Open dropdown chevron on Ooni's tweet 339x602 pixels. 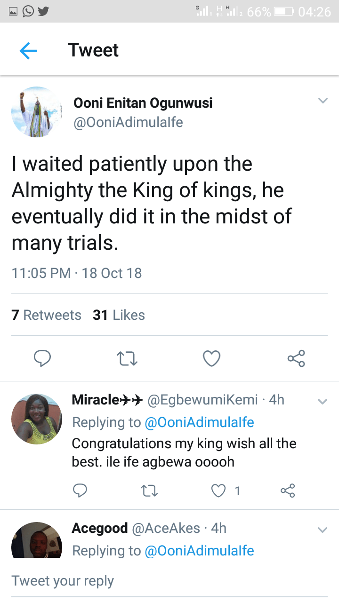[x=323, y=101]
